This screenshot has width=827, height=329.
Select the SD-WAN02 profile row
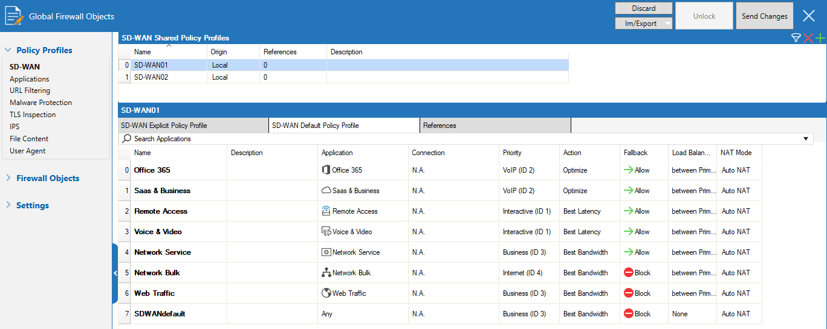(343, 77)
